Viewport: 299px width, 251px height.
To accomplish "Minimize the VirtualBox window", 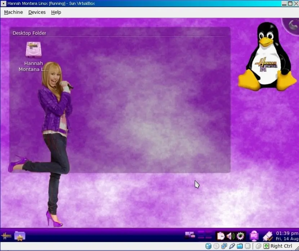I will click(x=284, y=4).
